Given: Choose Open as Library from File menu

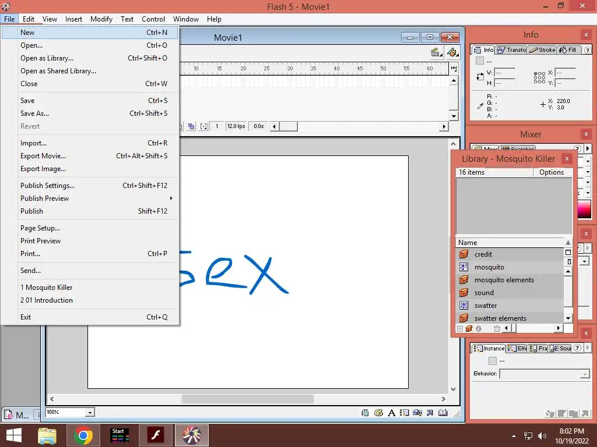Looking at the screenshot, I should pyautogui.click(x=90, y=58).
